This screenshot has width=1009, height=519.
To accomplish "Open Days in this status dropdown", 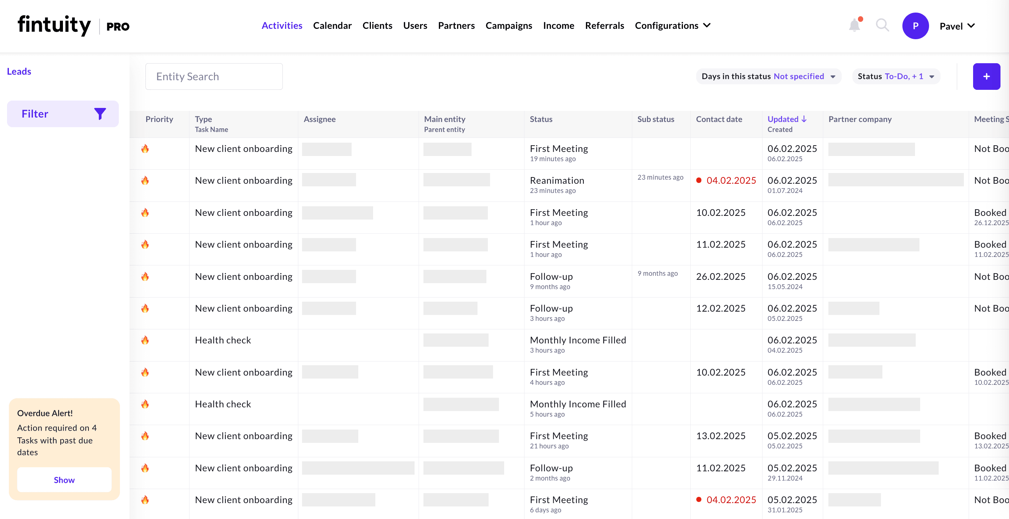I will pyautogui.click(x=768, y=76).
